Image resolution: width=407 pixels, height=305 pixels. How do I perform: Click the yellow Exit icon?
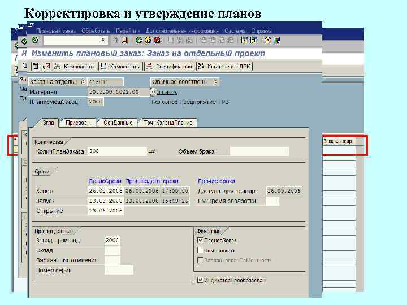pos(148,41)
